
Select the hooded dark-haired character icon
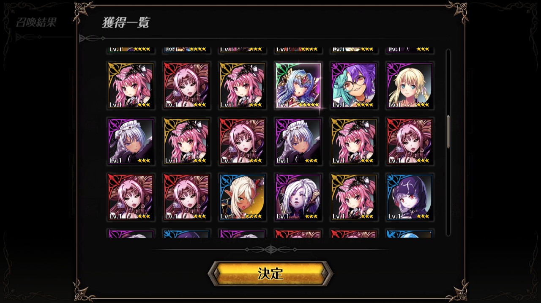[x=410, y=197]
